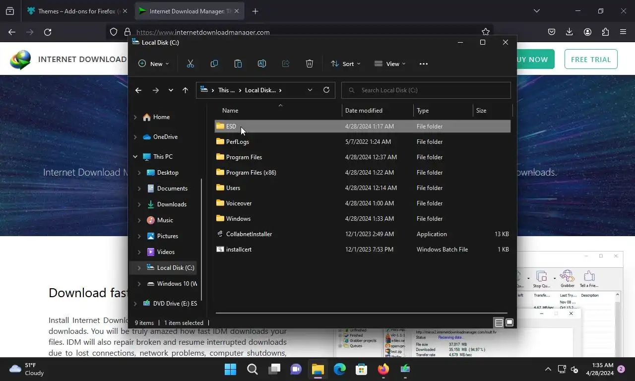Switch to details view layout icon
This screenshot has height=381, width=635.
[x=499, y=322]
